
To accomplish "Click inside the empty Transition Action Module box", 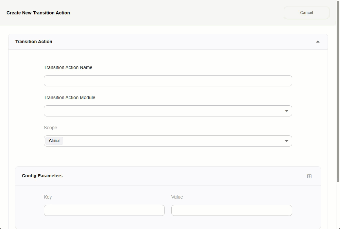I will coord(163,111).
